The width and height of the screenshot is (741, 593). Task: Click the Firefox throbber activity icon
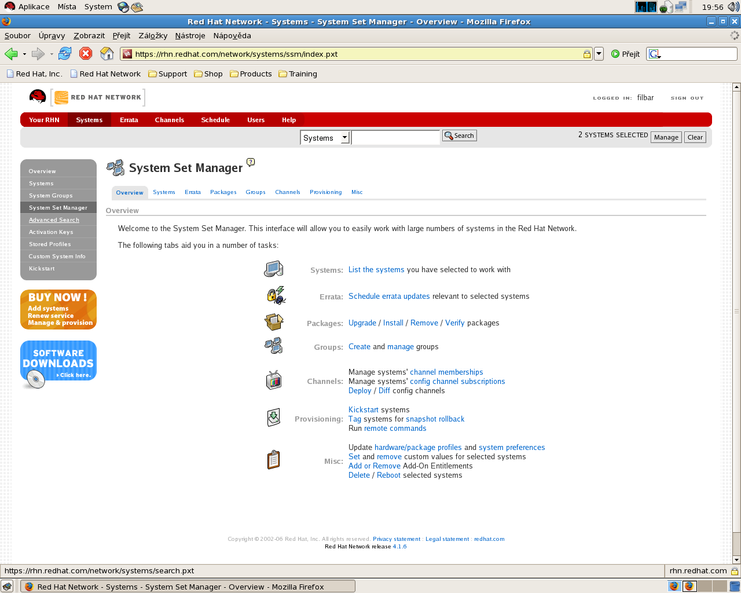(x=735, y=35)
